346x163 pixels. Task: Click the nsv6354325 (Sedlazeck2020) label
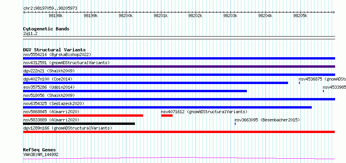tap(54, 103)
